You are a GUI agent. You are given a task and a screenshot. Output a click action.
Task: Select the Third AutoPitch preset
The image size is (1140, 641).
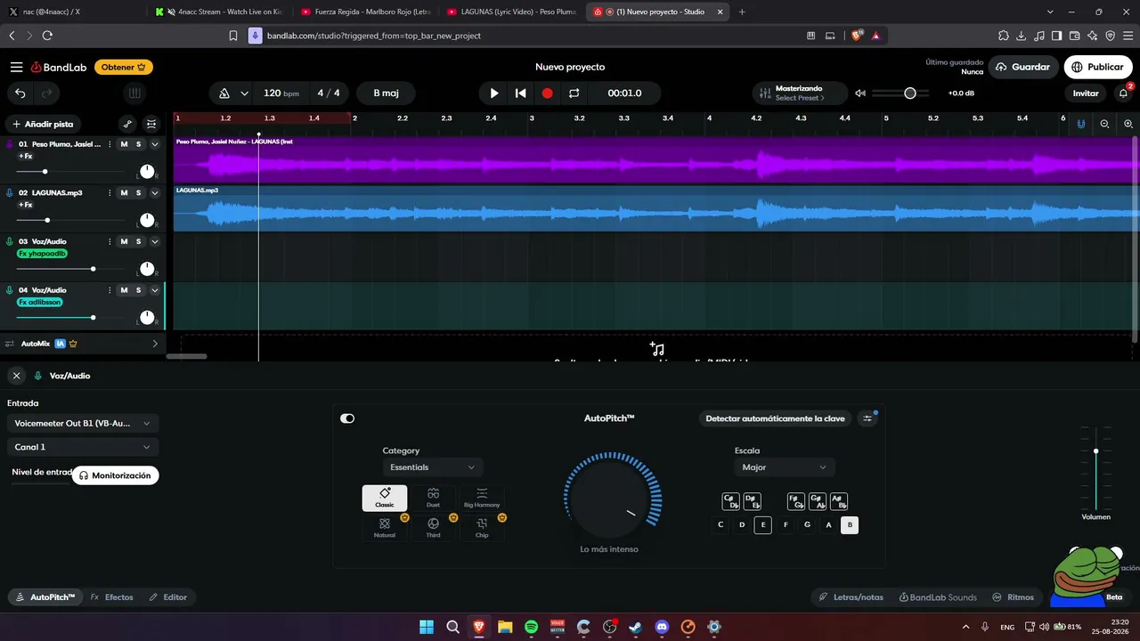[433, 528]
